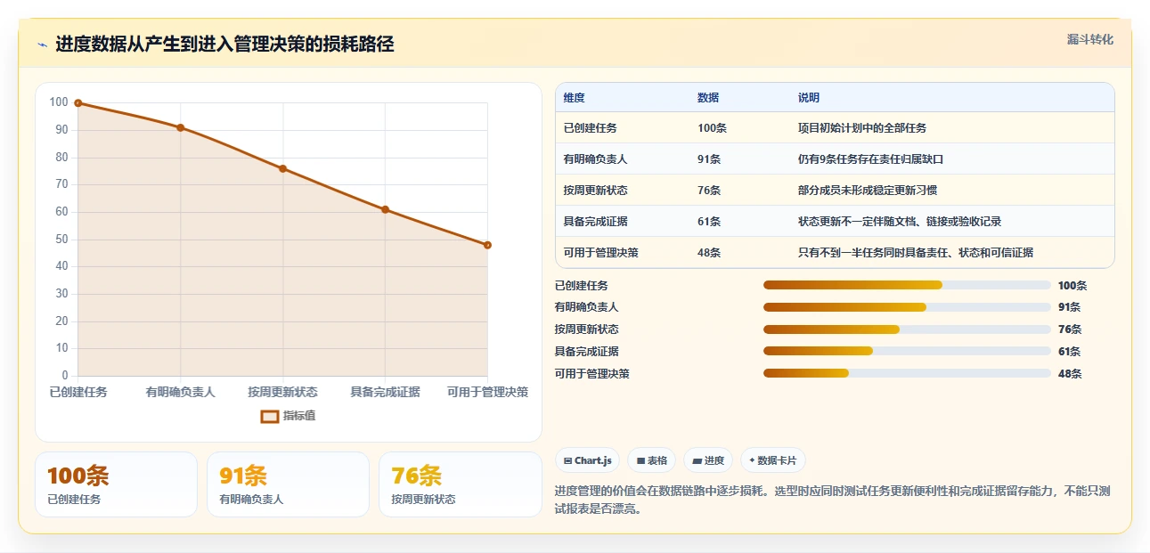Click the summary paragraph starting 进度管理的价值
Image resolution: width=1150 pixels, height=553 pixels.
pos(832,500)
